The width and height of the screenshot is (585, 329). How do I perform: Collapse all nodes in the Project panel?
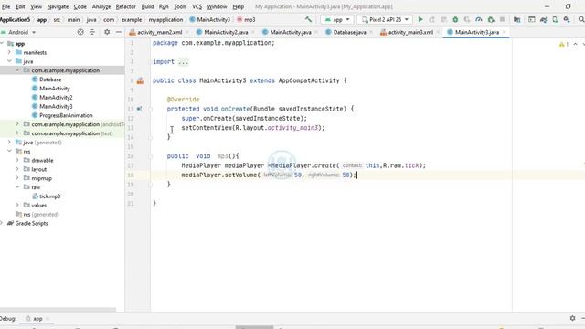tap(92, 32)
